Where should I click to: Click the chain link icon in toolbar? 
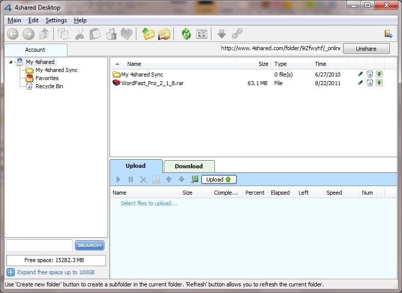point(237,34)
